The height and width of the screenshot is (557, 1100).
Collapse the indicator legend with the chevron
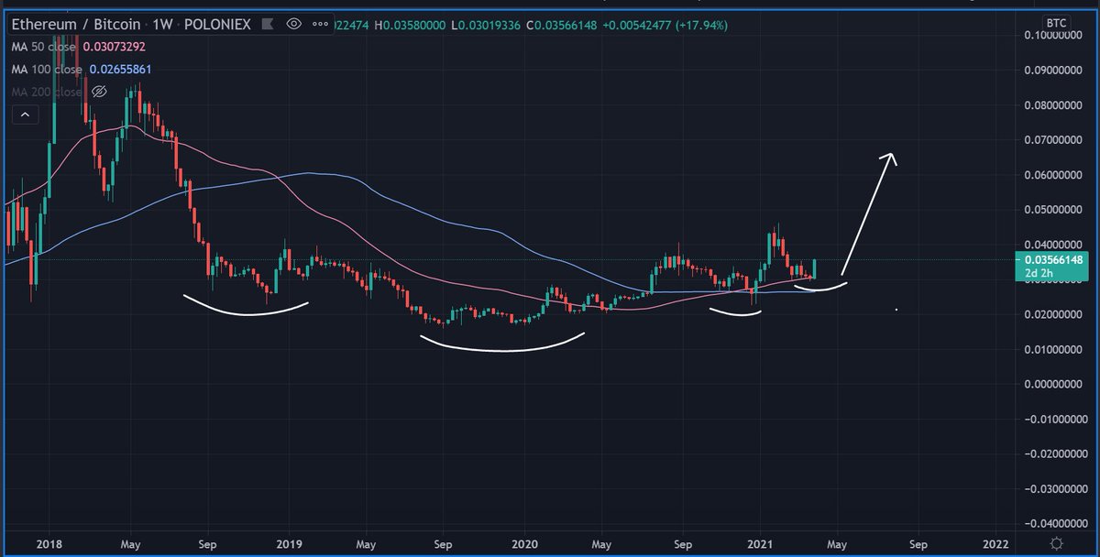pos(25,114)
